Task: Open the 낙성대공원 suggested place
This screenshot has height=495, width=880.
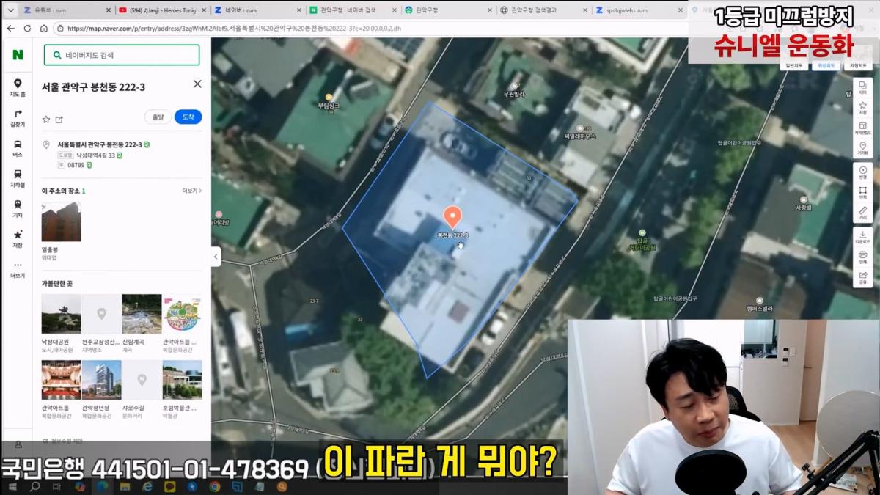Action: pyautogui.click(x=61, y=314)
